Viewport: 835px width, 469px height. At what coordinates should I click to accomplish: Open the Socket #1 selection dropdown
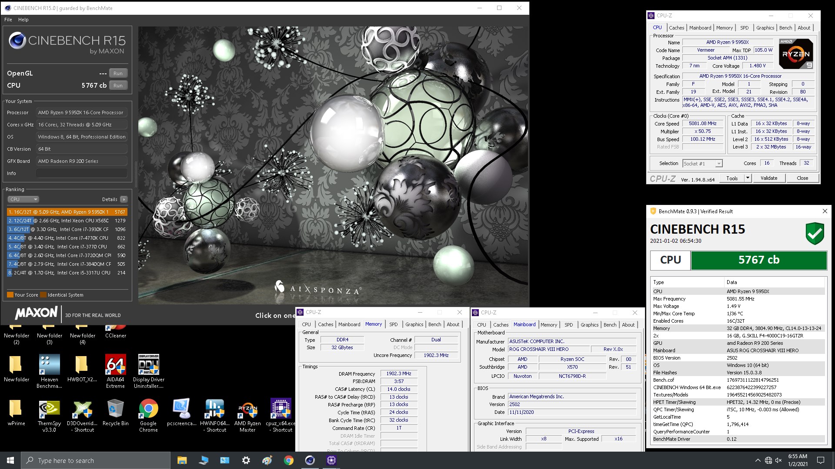(702, 164)
